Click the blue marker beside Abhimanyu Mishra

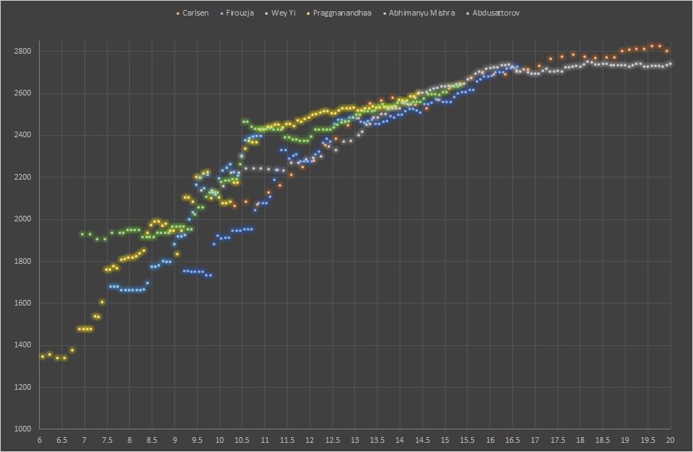click(383, 13)
